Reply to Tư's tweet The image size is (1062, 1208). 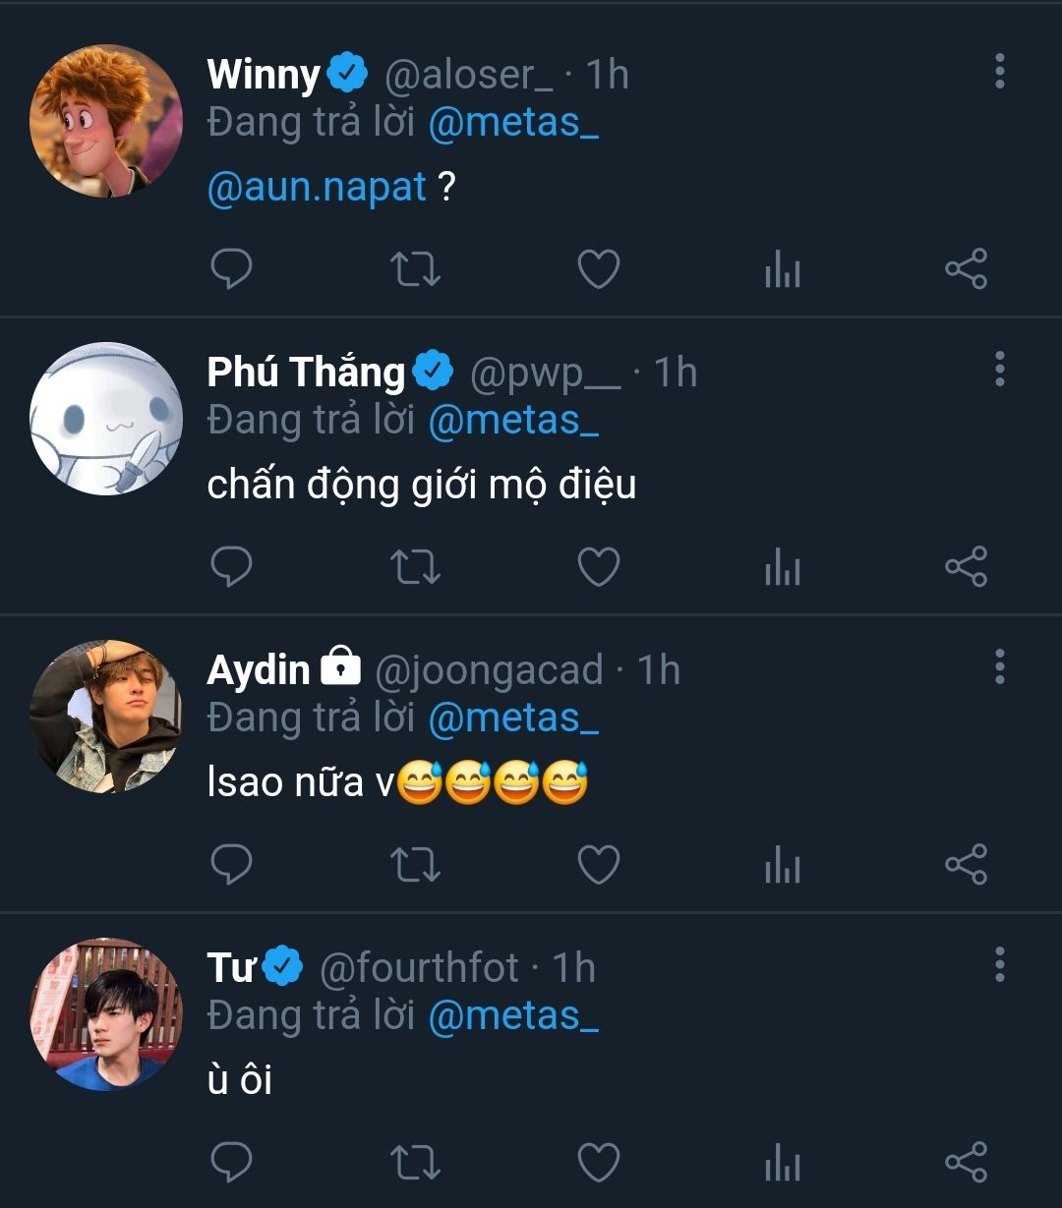tap(232, 1163)
